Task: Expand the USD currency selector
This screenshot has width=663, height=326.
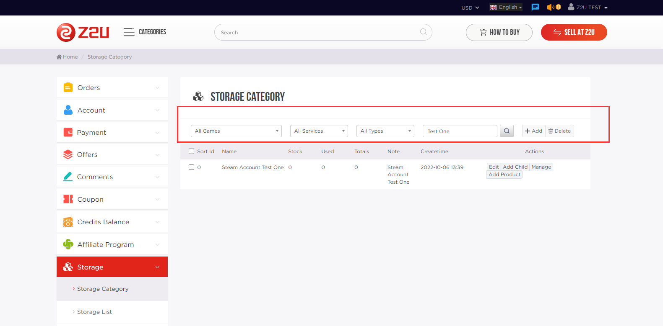Action: point(470,8)
